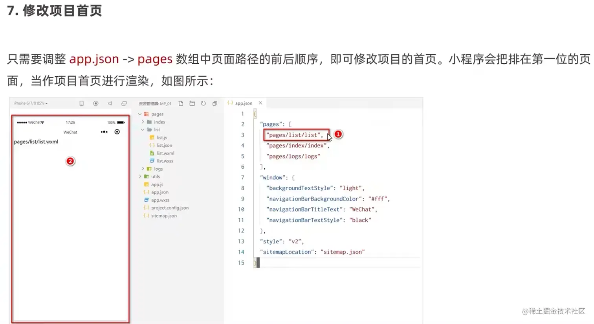Click "backgroundTextStyle" on line 8
Viewport: 594px width, 324px height.
tap(300, 188)
